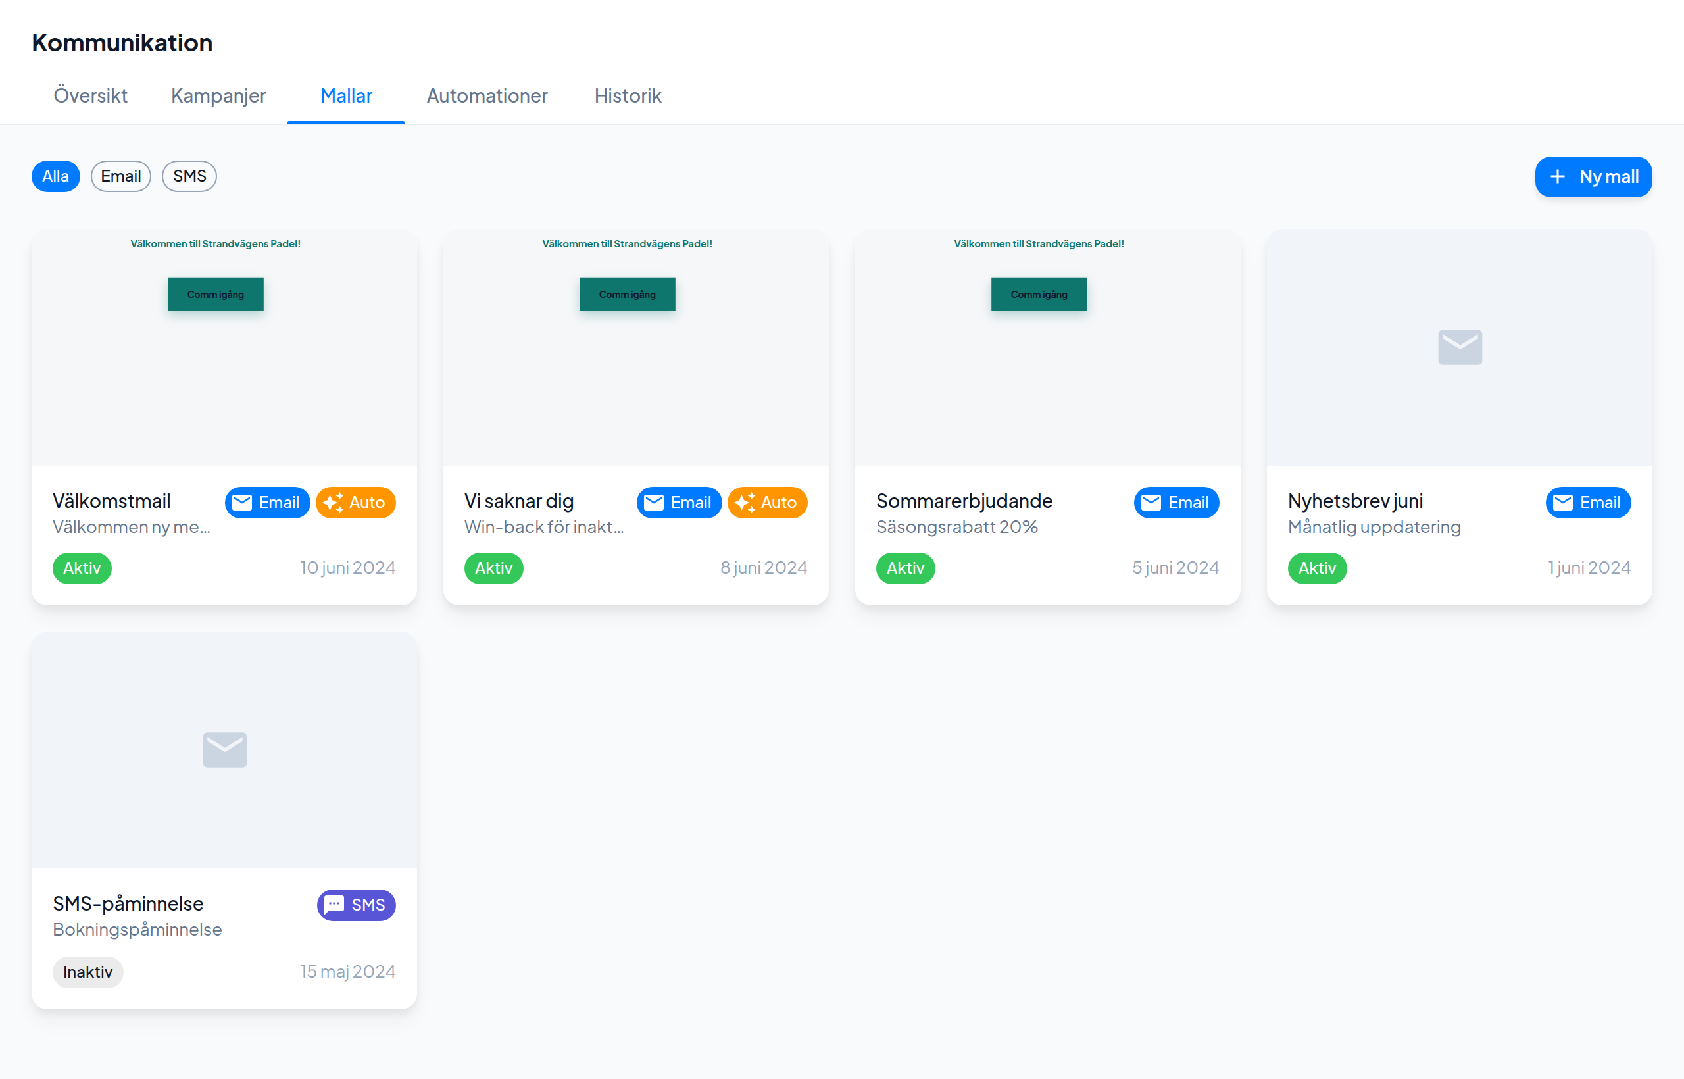This screenshot has height=1079, width=1684.
Task: Click the Aktiv status on Sommarerbjudande
Action: (x=906, y=568)
